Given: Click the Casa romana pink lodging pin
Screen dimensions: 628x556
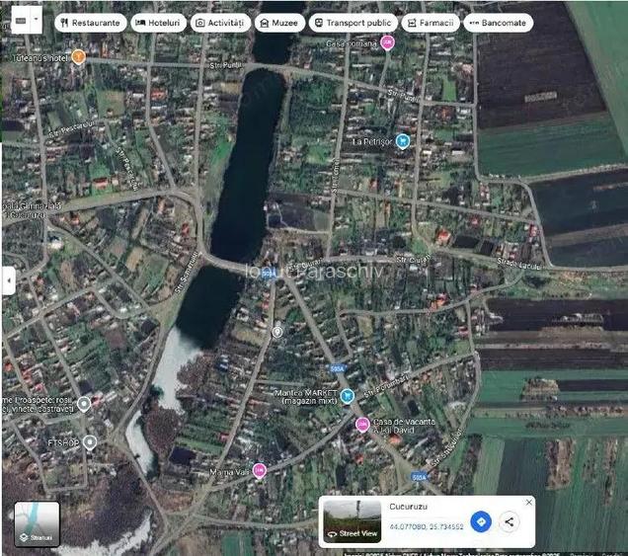Looking at the screenshot, I should click(387, 42).
